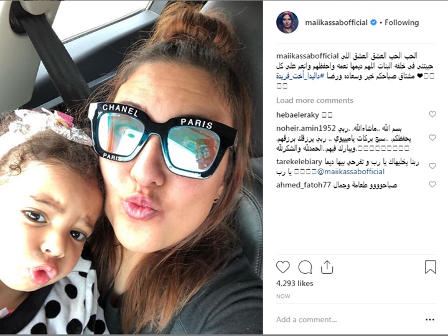Like noheir.amin1952's comment heart

tap(432, 138)
